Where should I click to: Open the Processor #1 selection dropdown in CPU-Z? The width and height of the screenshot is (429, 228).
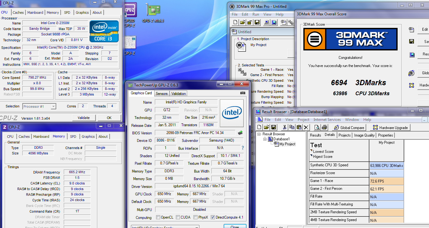click(x=39, y=106)
